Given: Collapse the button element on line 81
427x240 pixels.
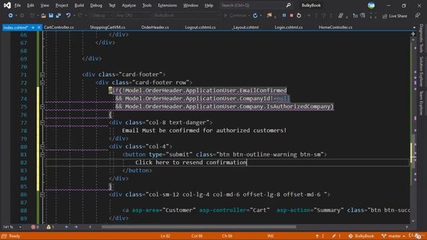Looking at the screenshot, I should 42,155.
